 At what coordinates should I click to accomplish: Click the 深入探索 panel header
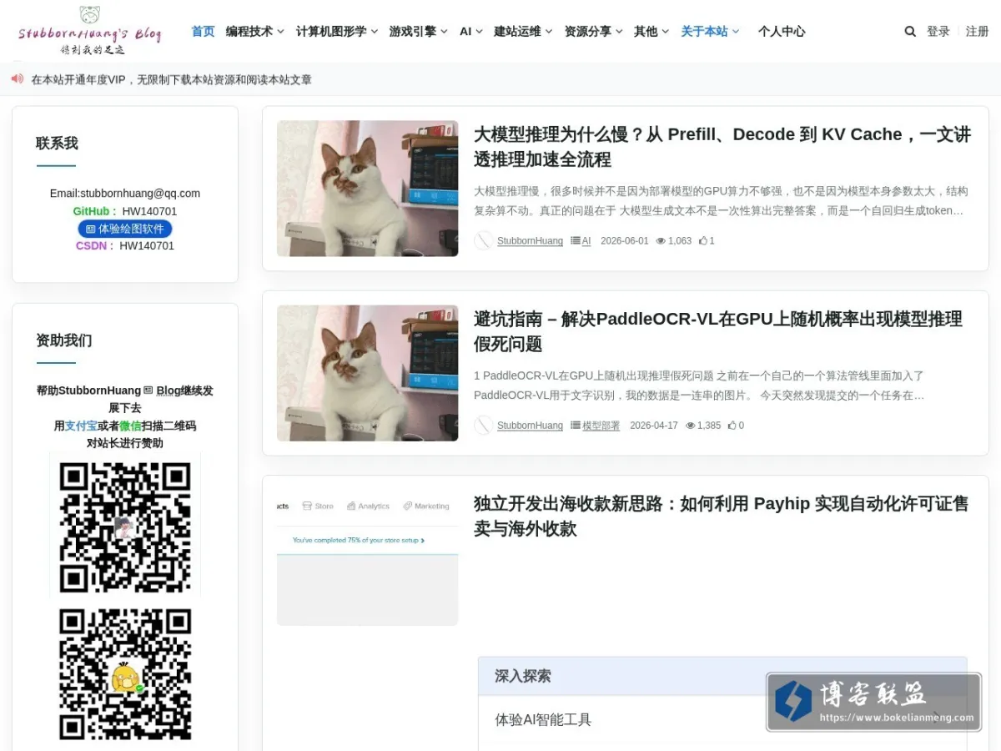(x=722, y=676)
